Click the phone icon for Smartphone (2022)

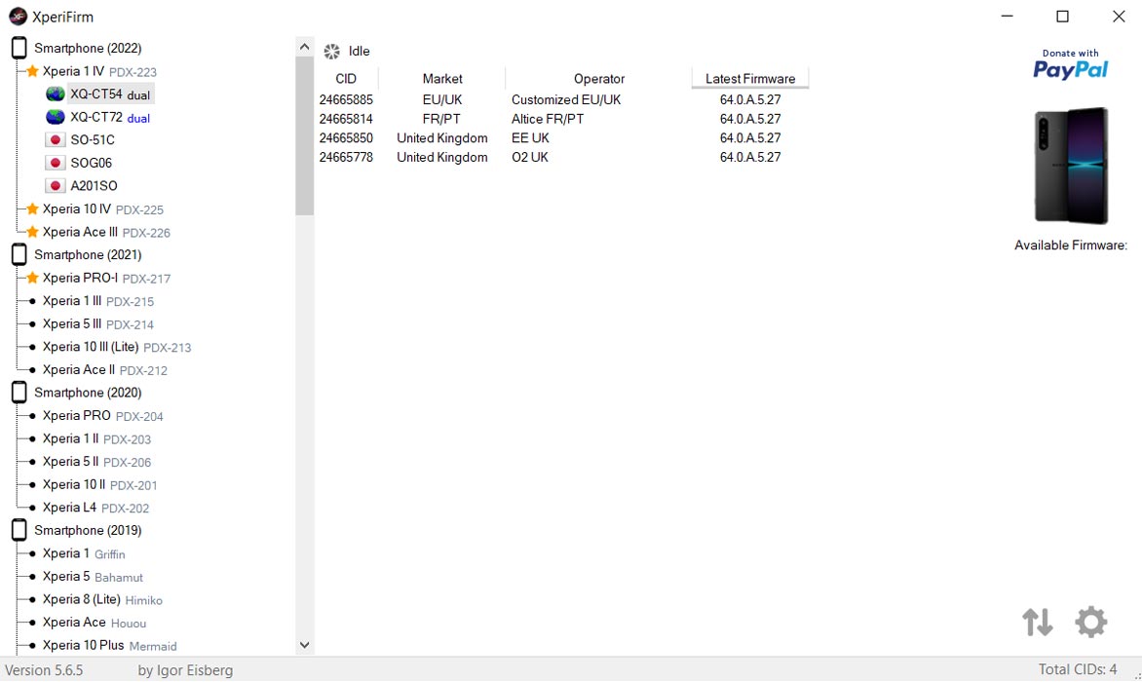pos(19,48)
